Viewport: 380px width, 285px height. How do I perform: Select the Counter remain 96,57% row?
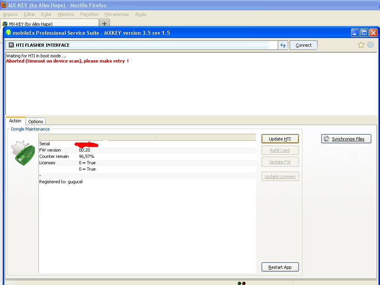(147, 156)
